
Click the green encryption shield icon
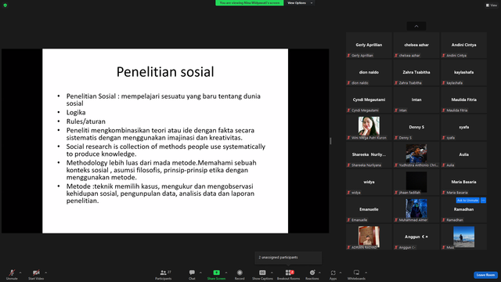(x=5, y=5)
